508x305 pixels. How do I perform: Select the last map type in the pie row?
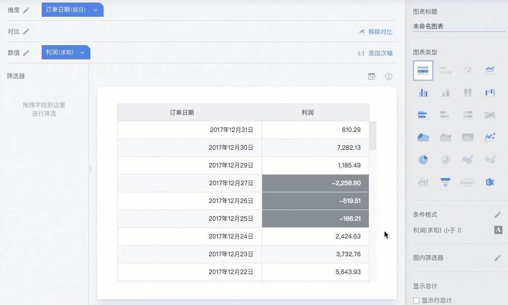click(x=490, y=159)
